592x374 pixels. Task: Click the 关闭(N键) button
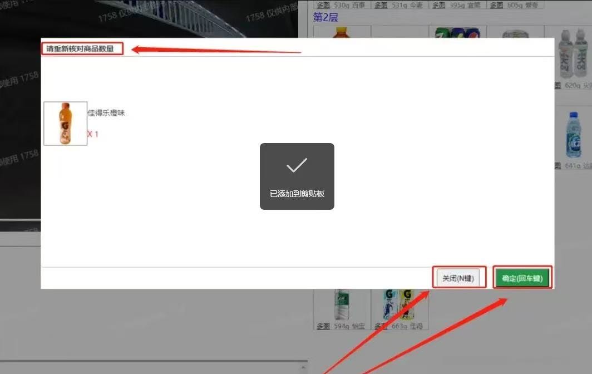coord(458,278)
